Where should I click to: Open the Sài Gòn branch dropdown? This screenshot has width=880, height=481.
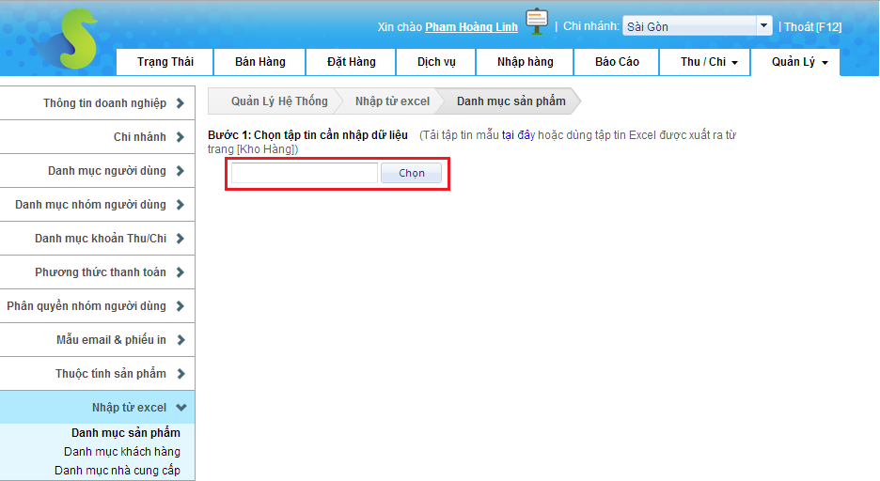[763, 26]
